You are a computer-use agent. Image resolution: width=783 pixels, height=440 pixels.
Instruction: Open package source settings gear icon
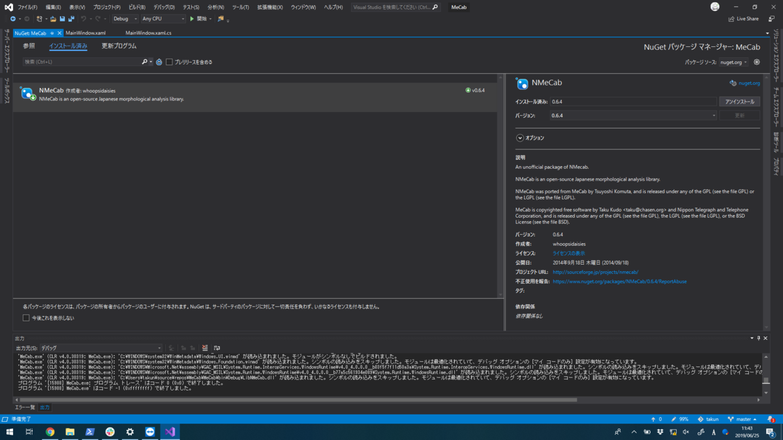tap(757, 62)
